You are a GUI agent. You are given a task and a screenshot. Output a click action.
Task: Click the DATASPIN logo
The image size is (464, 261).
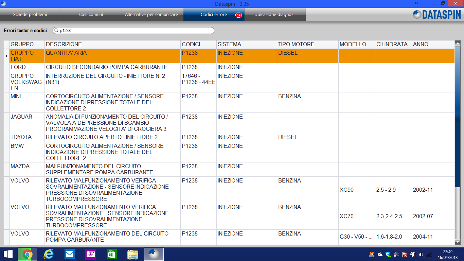pos(437,15)
